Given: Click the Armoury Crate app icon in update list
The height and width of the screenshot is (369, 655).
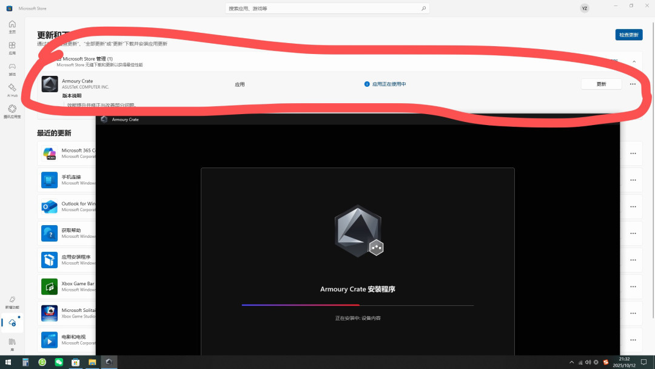Looking at the screenshot, I should (x=50, y=84).
